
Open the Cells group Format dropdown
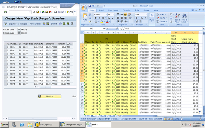(x=162, y=22)
